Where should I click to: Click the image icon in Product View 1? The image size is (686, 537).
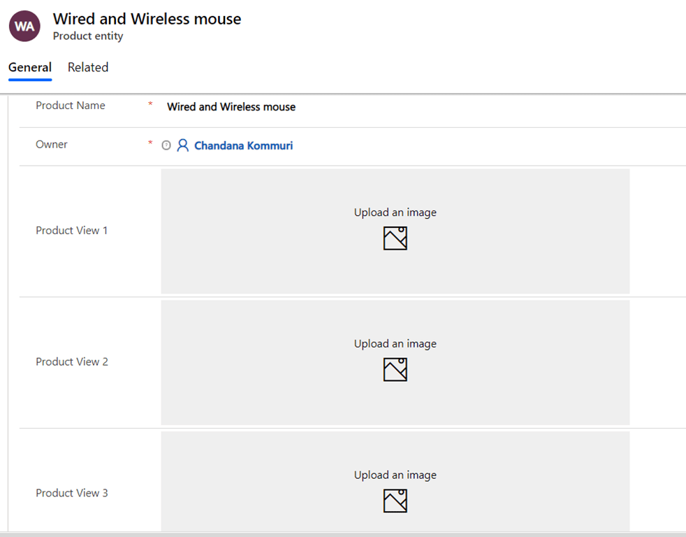click(x=395, y=238)
